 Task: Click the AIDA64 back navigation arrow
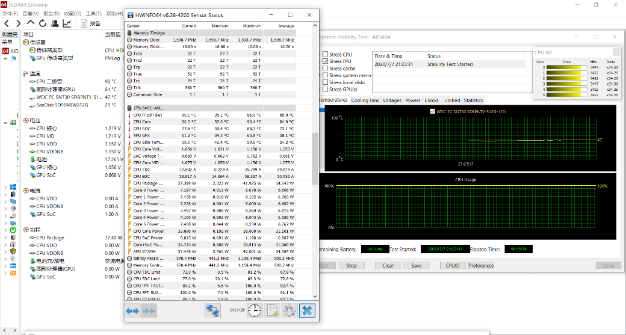point(7,23)
